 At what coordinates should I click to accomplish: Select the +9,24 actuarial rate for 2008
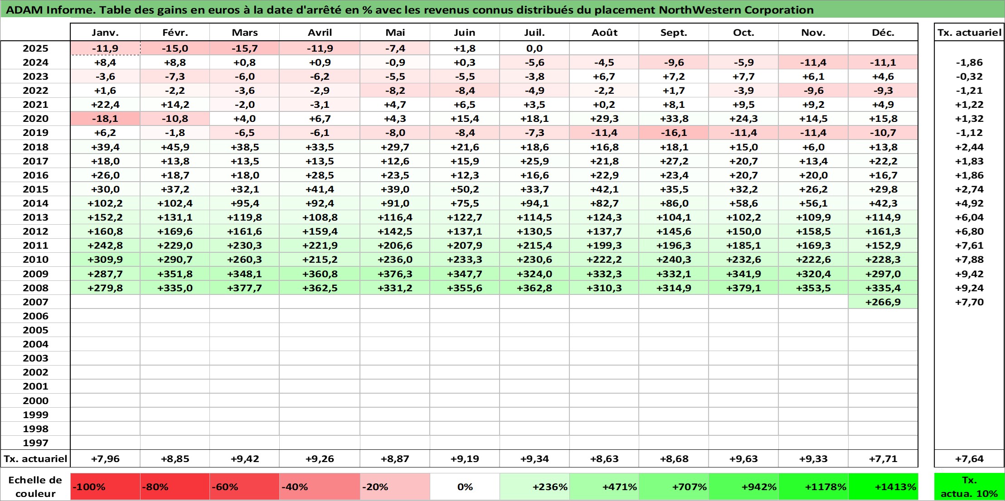coord(969,288)
